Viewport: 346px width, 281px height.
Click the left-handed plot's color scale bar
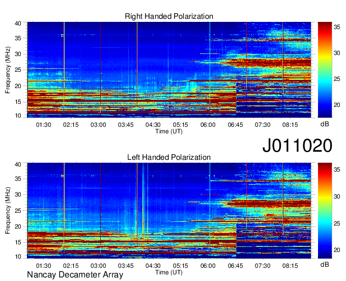325,211
